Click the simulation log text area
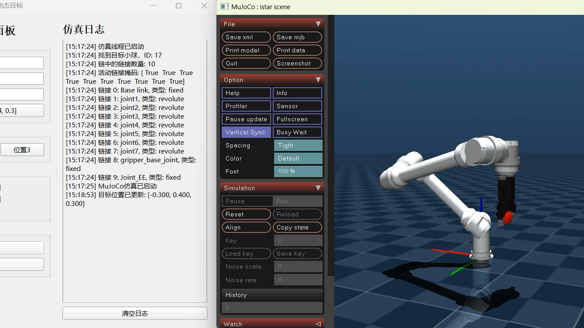 [x=135, y=171]
